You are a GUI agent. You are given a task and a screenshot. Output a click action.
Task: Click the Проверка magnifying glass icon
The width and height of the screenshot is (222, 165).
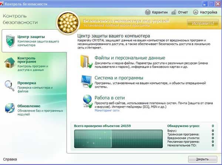[x=10, y=85]
